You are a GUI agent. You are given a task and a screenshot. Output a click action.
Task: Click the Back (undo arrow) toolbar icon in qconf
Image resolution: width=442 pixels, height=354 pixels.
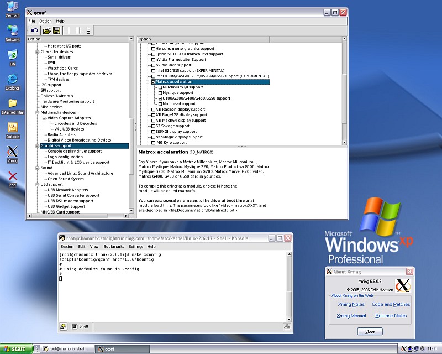(x=35, y=30)
